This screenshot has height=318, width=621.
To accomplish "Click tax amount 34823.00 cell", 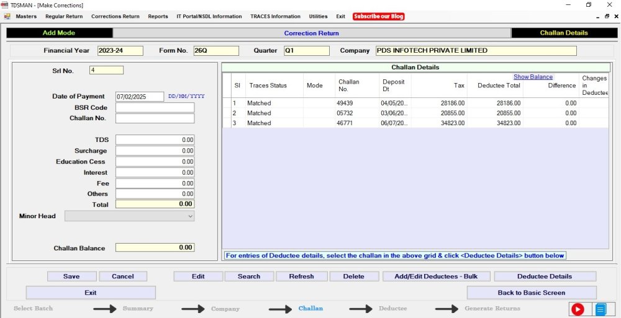I will click(x=439, y=123).
